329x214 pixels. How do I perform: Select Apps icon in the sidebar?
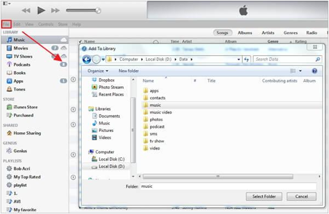9,81
